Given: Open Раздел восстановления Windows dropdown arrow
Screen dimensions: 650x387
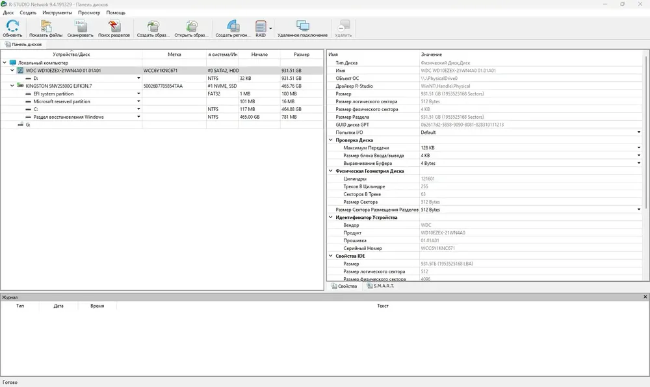Looking at the screenshot, I should 138,117.
